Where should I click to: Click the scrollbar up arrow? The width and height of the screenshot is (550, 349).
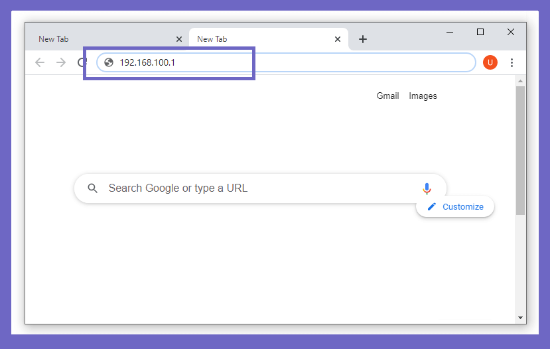(x=520, y=81)
